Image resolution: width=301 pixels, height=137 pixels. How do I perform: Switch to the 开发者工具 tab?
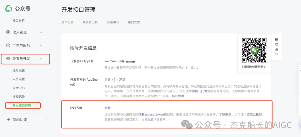pos(90,22)
